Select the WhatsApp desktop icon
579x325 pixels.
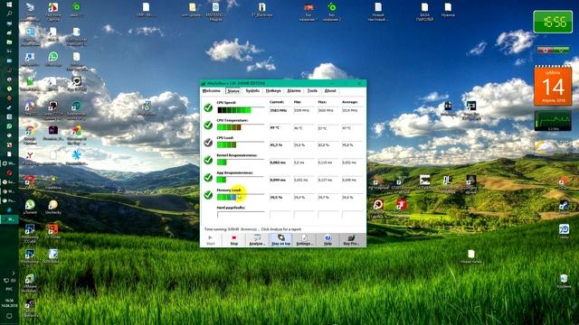pos(53,59)
